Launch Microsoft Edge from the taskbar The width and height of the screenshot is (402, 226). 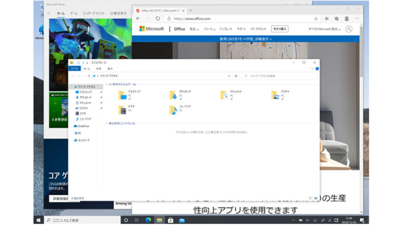tap(148, 220)
